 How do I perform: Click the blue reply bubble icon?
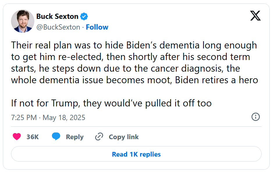point(56,137)
